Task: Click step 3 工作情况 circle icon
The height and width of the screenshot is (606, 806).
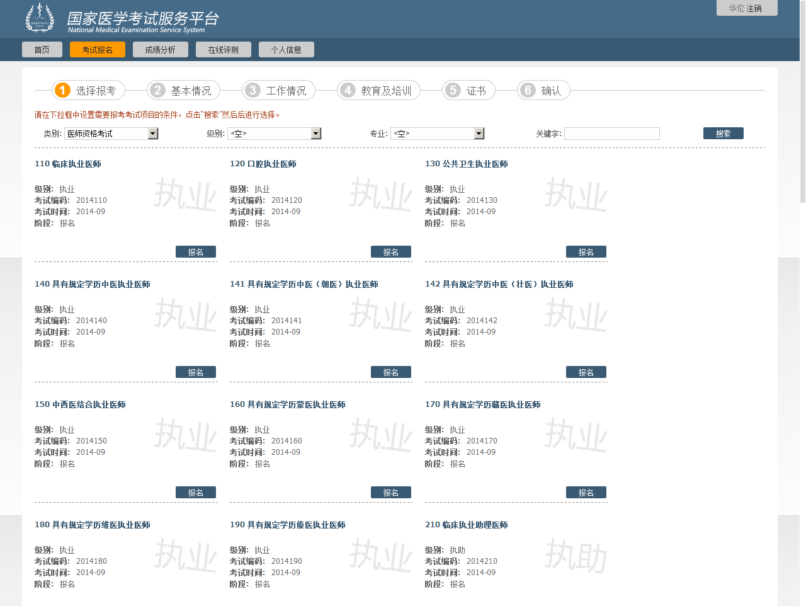Action: pos(252,90)
